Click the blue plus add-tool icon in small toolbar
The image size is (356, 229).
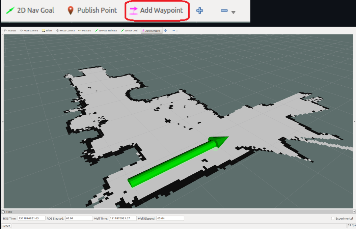(x=165, y=30)
